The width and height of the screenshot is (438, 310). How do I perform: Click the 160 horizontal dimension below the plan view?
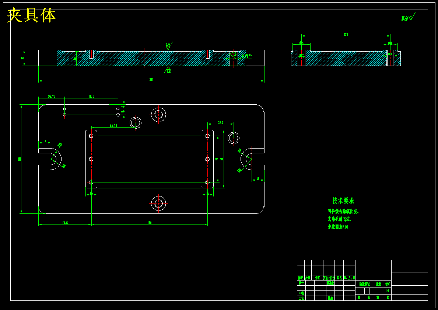pos(150,223)
